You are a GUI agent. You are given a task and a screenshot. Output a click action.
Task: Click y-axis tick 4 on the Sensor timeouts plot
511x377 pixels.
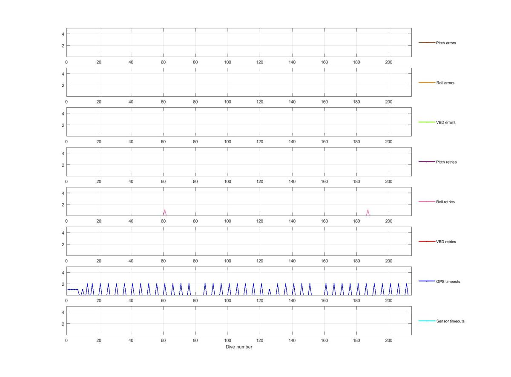point(63,312)
